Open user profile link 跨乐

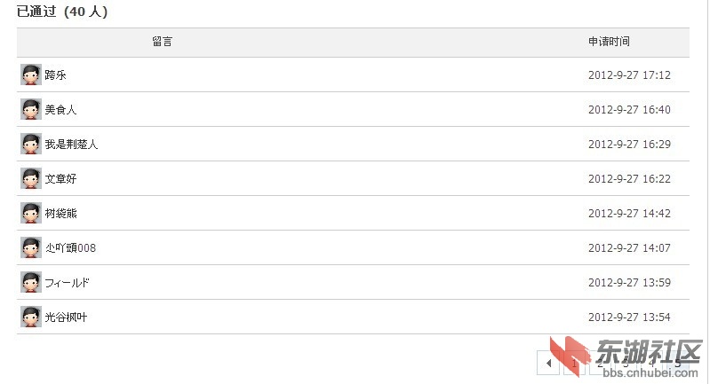pyautogui.click(x=56, y=75)
